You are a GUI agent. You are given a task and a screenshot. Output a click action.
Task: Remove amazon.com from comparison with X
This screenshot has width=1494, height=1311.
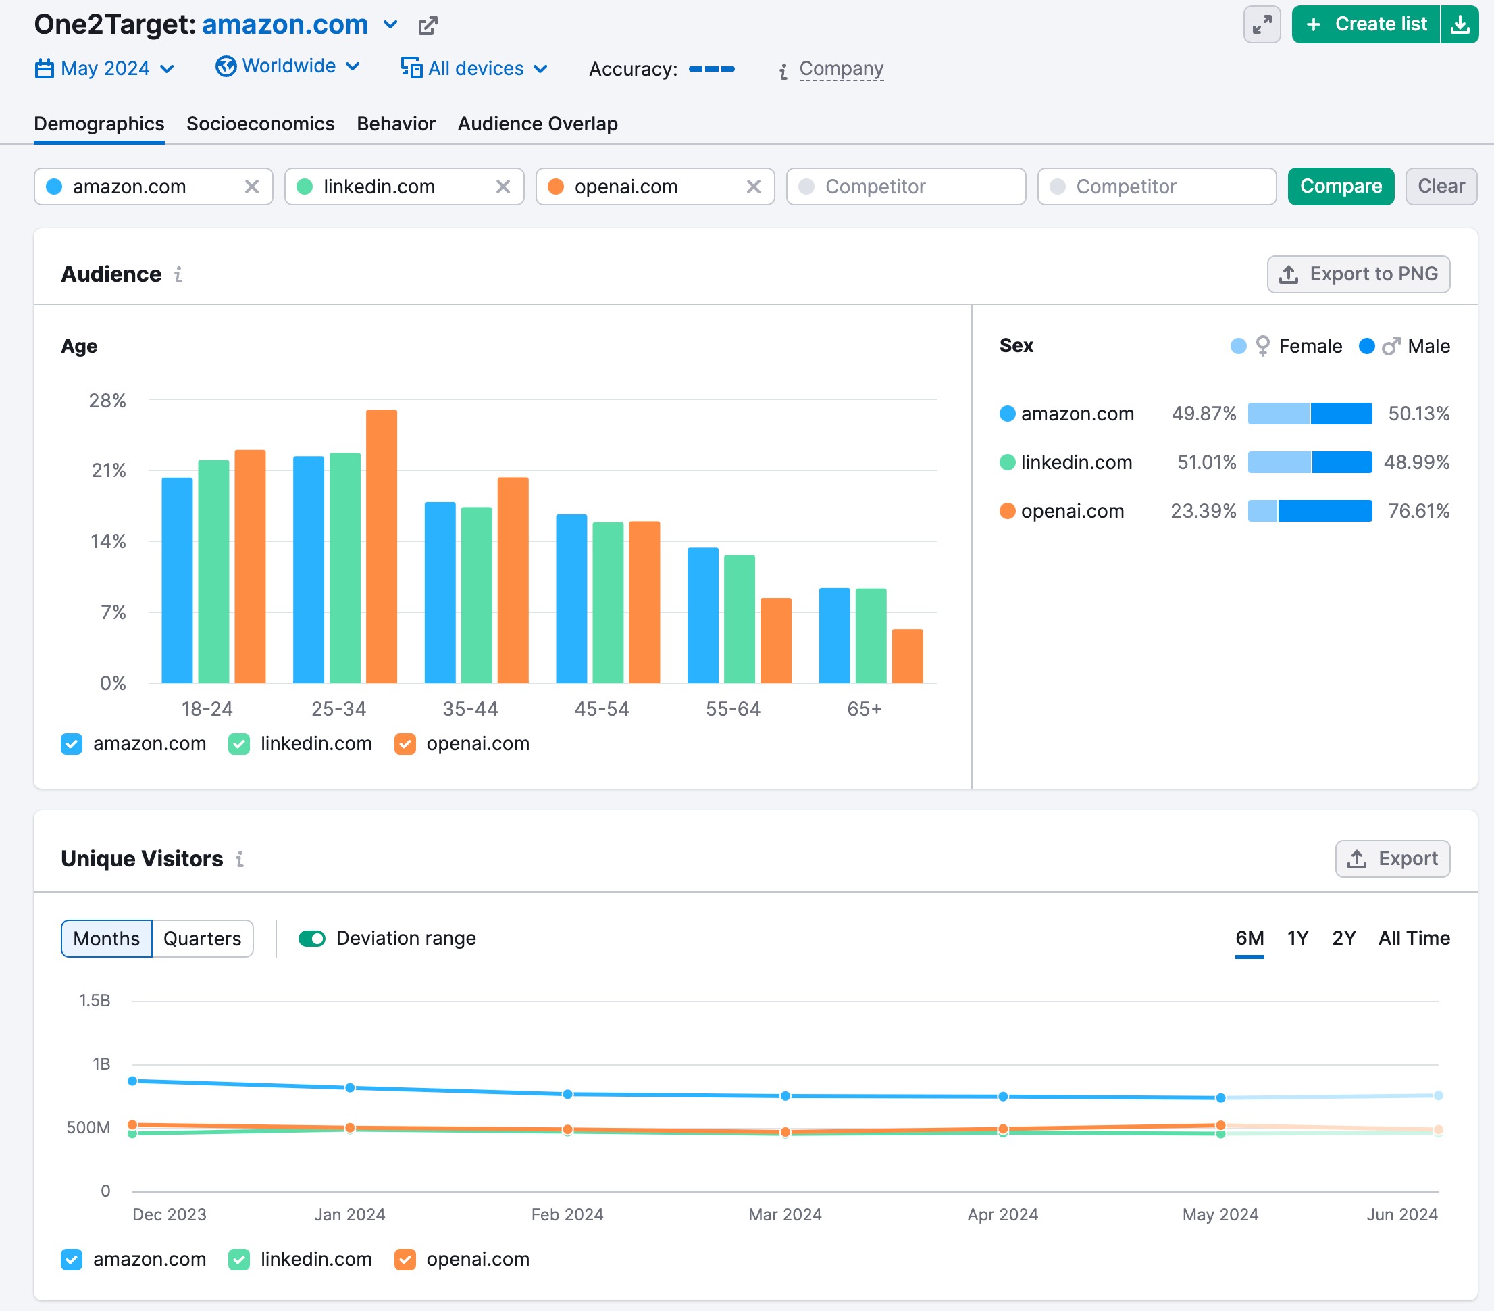tap(251, 187)
